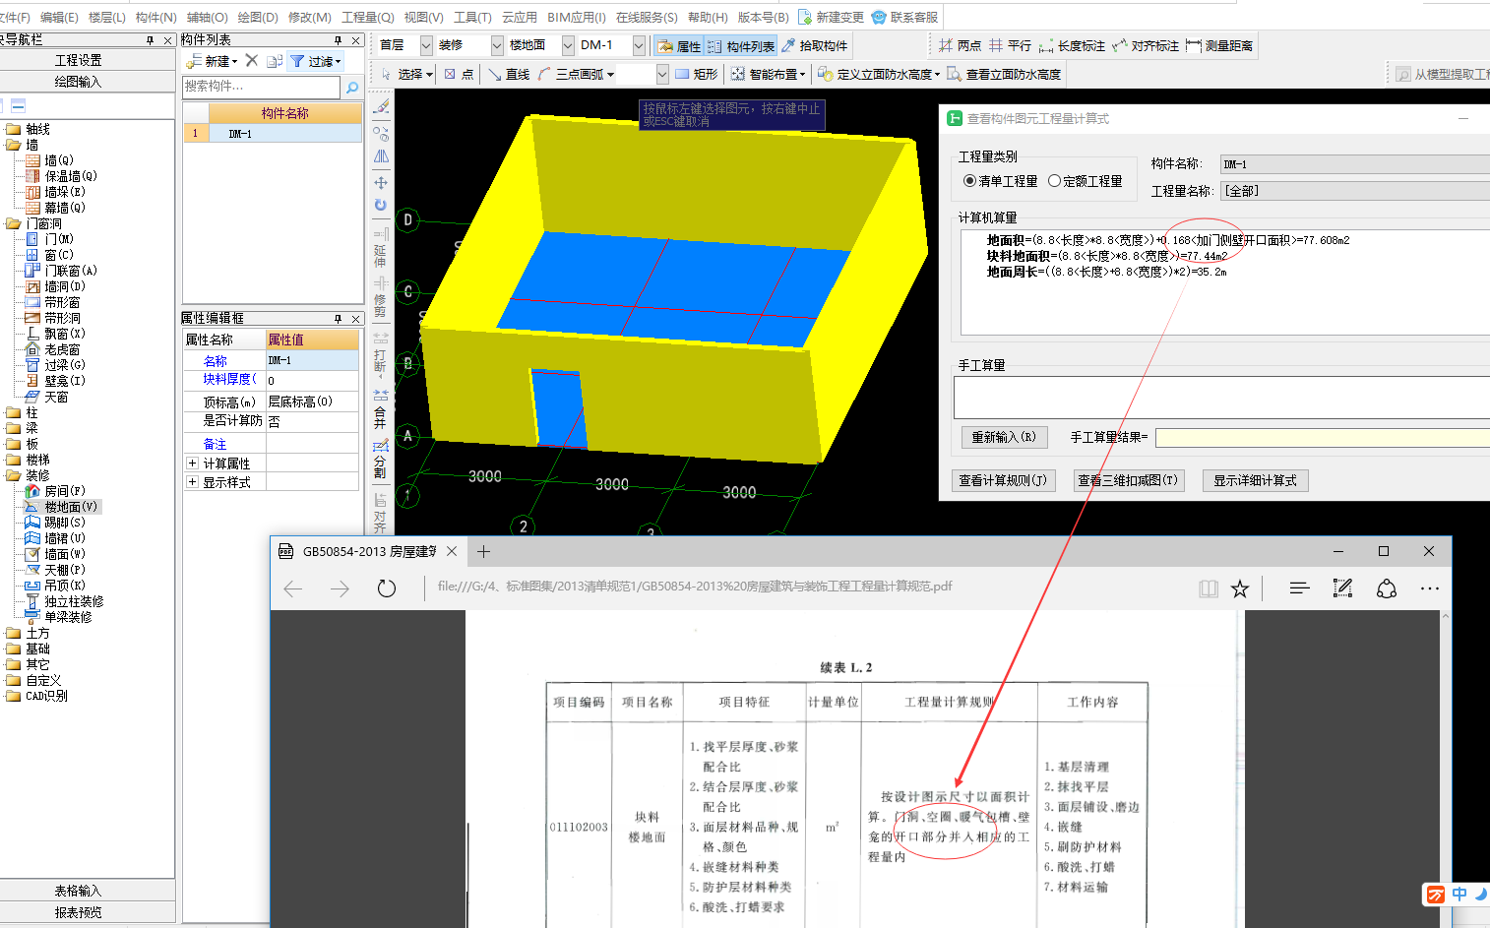Click the 联系客服 customer service button

click(905, 17)
